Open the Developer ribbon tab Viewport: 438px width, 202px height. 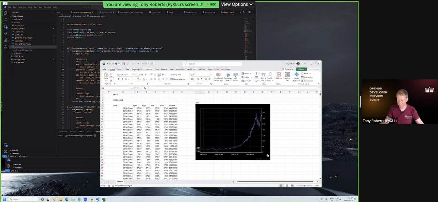pos(191,69)
